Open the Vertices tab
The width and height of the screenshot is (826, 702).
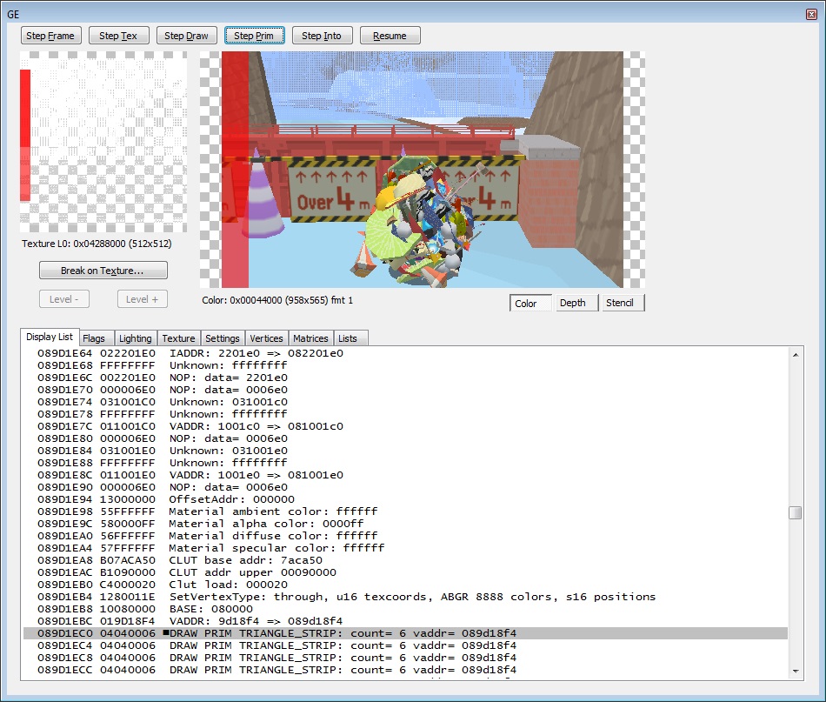coord(266,338)
